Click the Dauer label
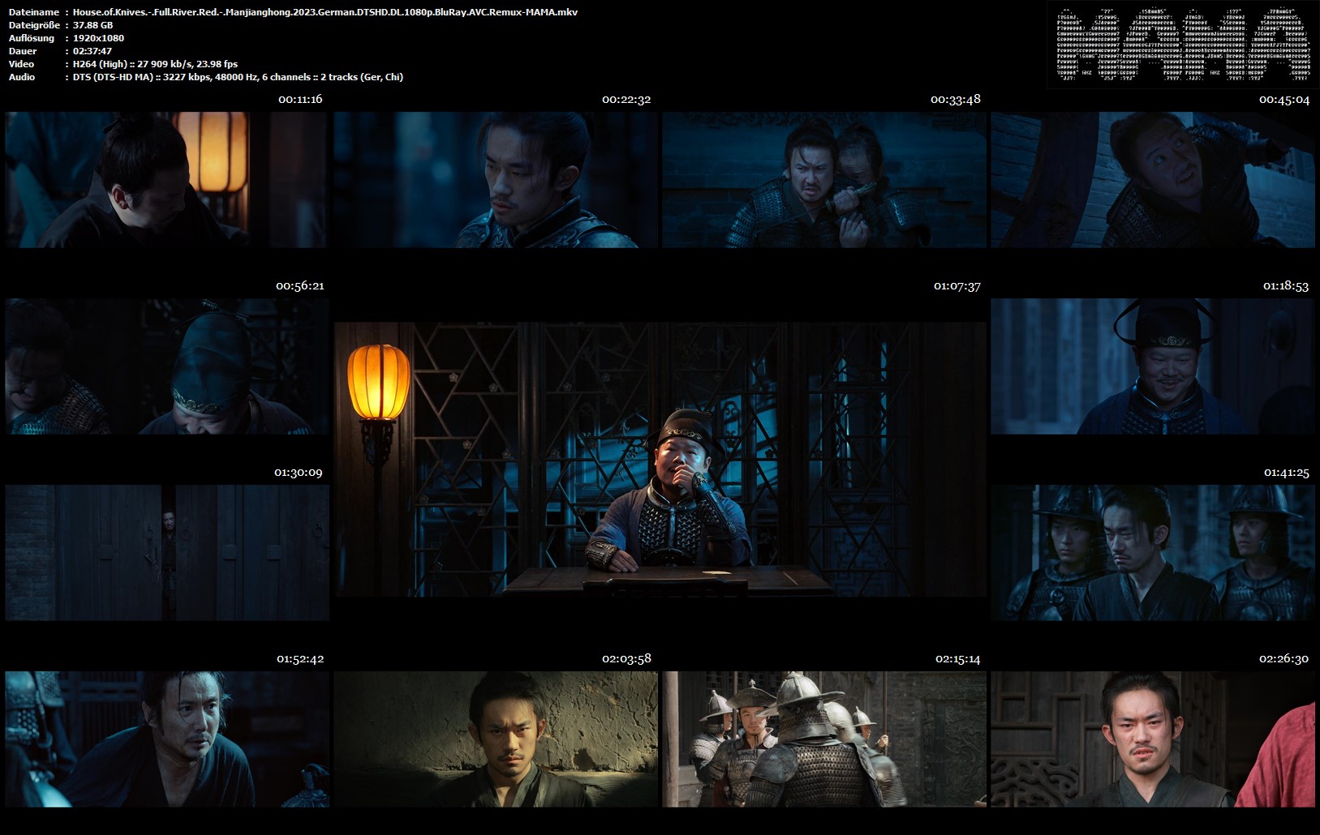1320x835 pixels. [x=21, y=51]
